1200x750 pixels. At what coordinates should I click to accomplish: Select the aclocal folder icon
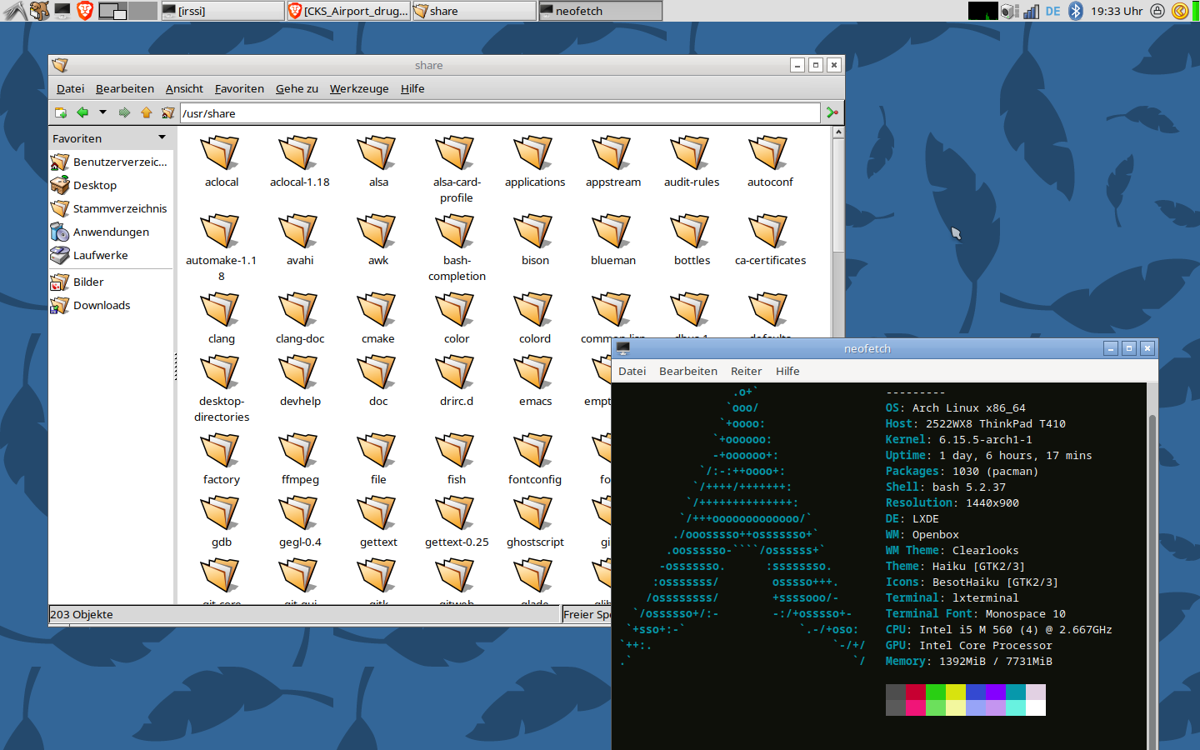click(x=221, y=153)
